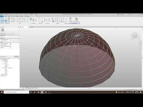Toggle the Shared checkbox
The height and width of the screenshot is (107, 143).
point(10,48)
